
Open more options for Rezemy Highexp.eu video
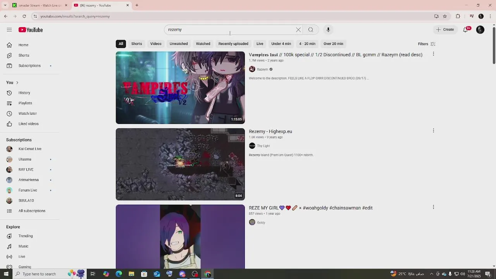433,131
